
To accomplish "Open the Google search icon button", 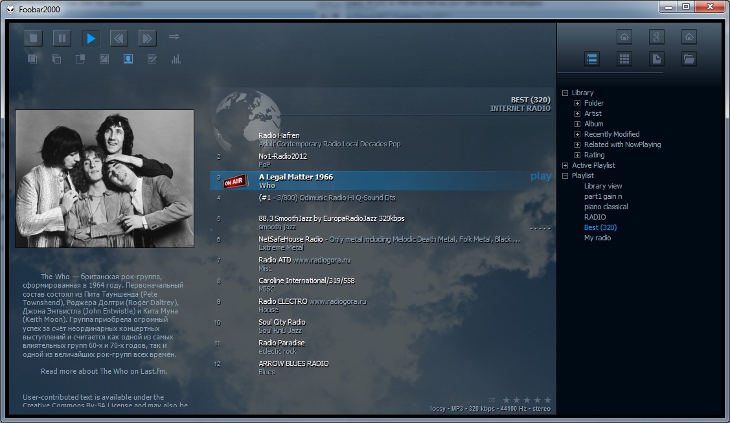I will click(657, 37).
